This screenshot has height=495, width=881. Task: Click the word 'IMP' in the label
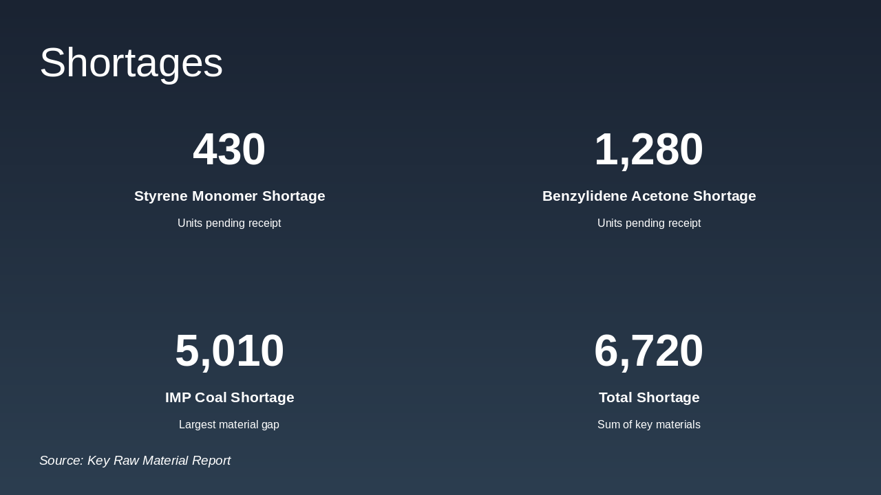tap(178, 397)
